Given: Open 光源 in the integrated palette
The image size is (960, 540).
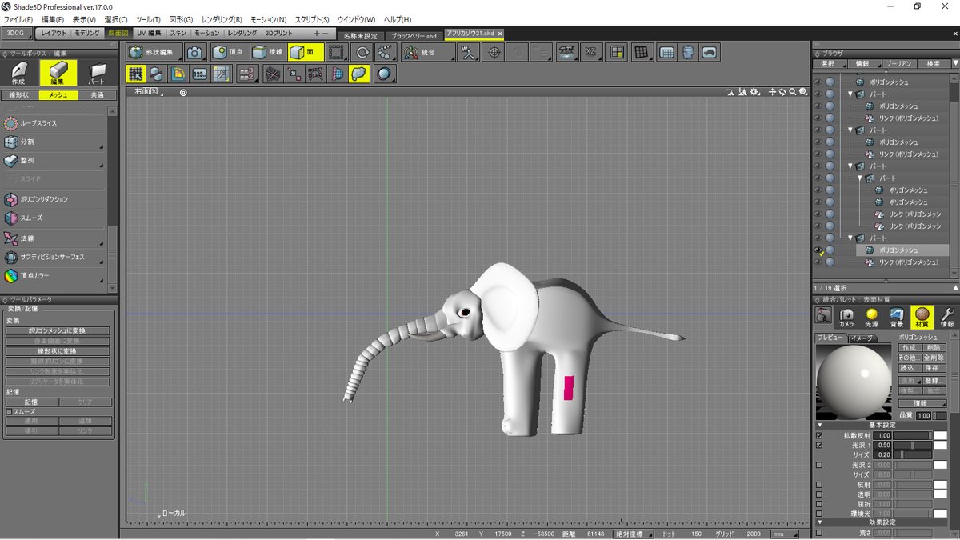Looking at the screenshot, I should [x=872, y=318].
